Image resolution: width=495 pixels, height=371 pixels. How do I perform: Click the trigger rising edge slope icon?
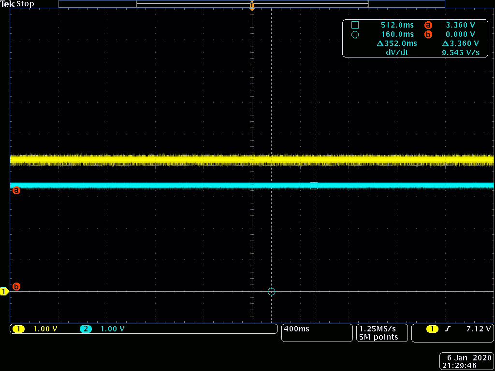point(447,329)
